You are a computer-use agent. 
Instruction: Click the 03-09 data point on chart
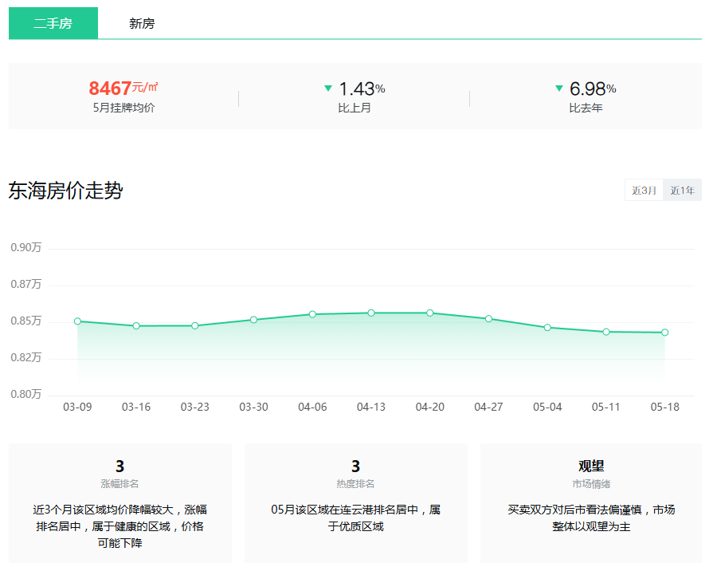pos(77,321)
